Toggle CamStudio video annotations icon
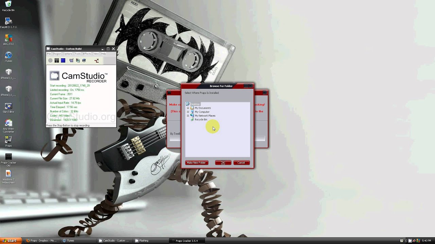This screenshot has width=435, height=244. pos(78,60)
